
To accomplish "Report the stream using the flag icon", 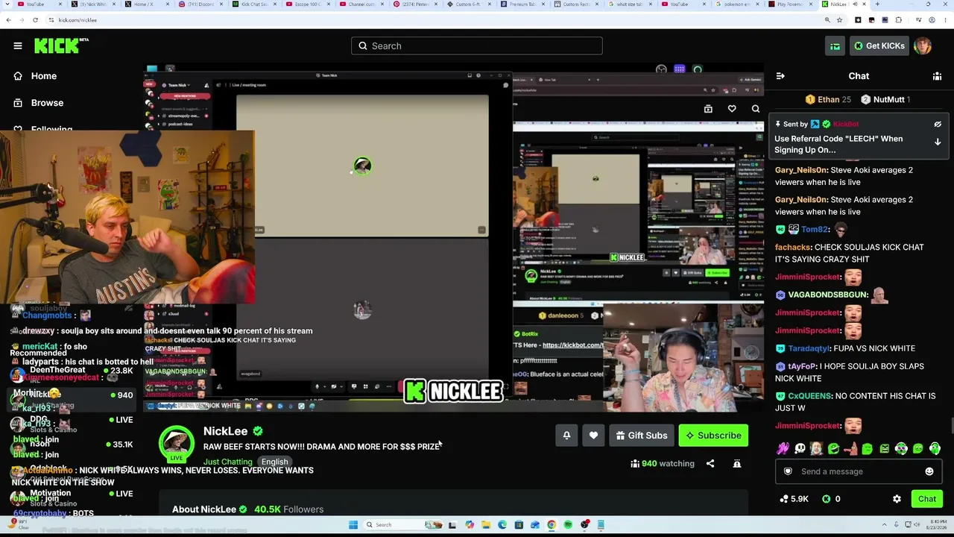I will (x=737, y=464).
